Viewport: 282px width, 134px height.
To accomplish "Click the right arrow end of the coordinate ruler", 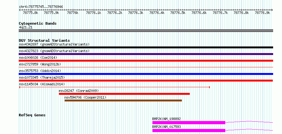I will pyautogui.click(x=272, y=10).
